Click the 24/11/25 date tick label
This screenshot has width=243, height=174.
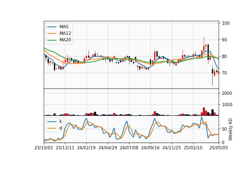point(172,148)
